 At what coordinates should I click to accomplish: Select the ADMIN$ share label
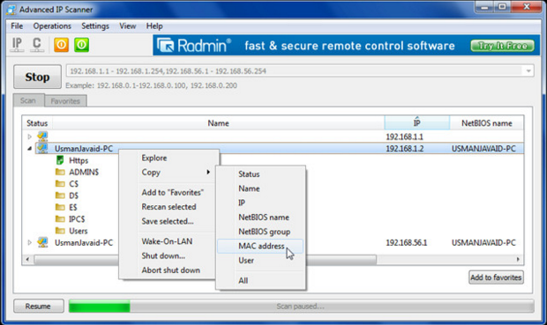pos(84,172)
